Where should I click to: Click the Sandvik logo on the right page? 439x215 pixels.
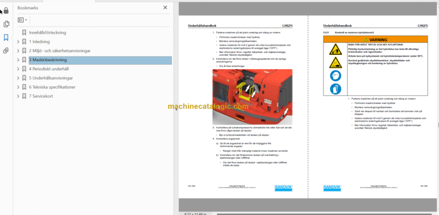(332, 188)
